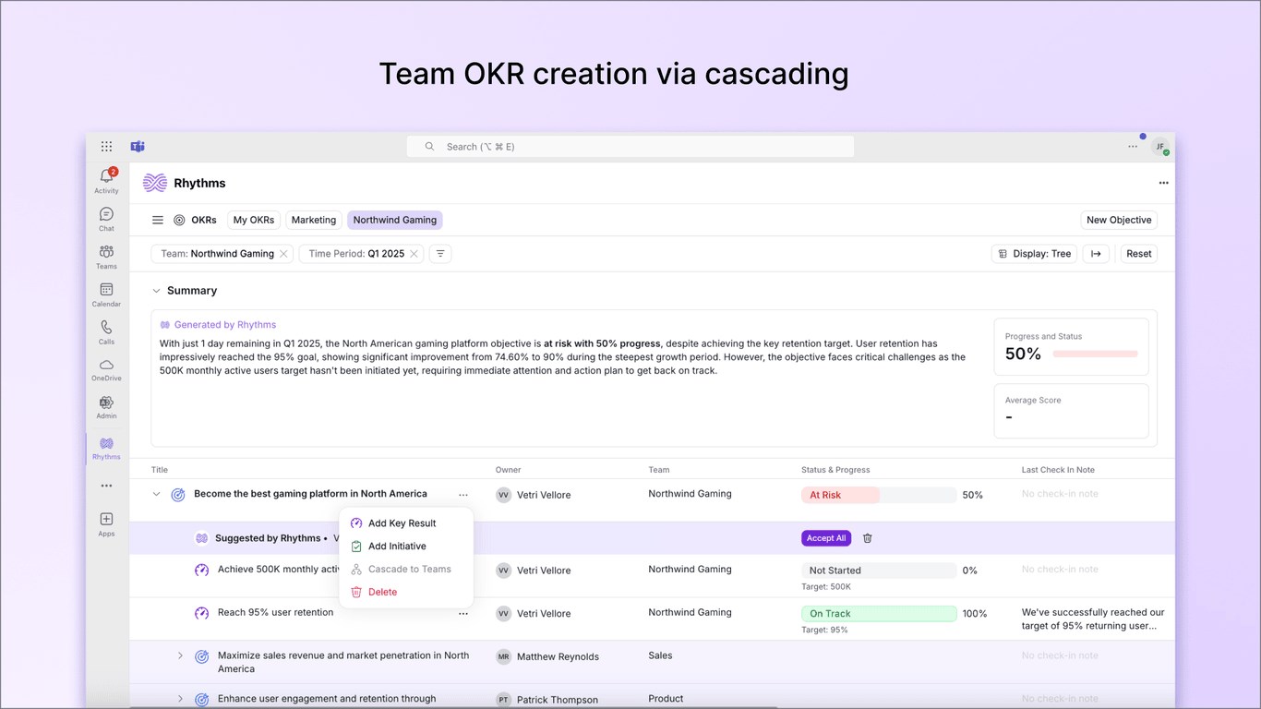
Task: Collapse the Summary section
Action: [156, 291]
